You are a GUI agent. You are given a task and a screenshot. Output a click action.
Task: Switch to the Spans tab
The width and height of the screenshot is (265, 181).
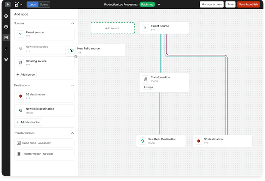[x=44, y=5]
